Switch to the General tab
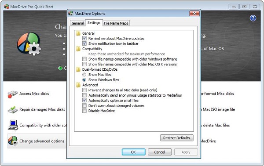Screen dimensions: 264x166 [x=77, y=23]
